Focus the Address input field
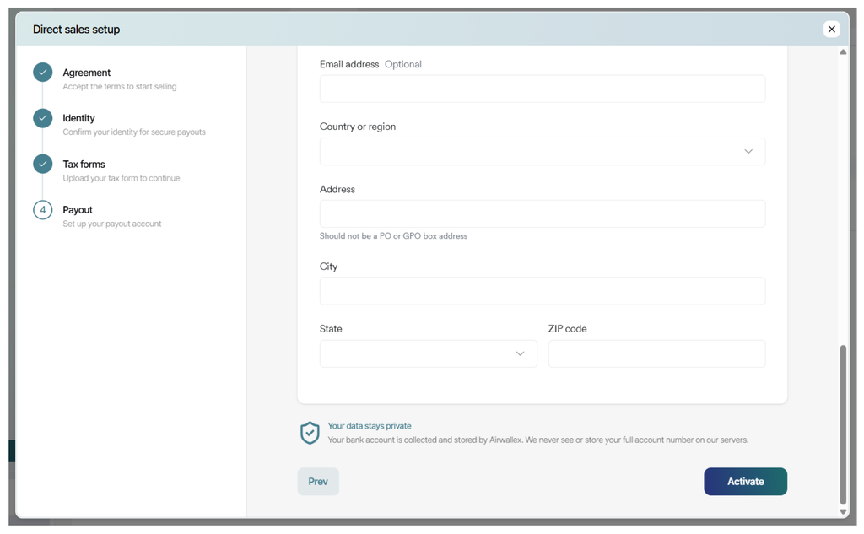864x534 pixels. 543,213
